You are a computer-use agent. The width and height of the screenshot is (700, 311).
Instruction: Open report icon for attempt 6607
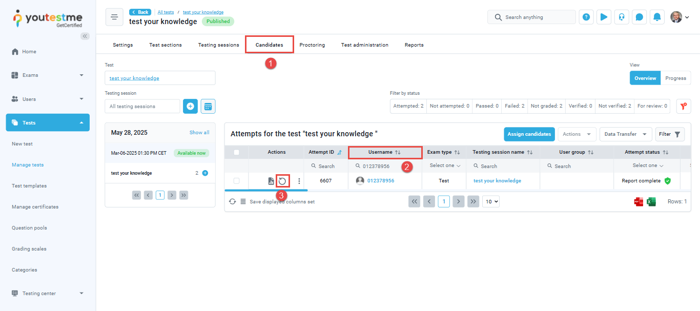pyautogui.click(x=271, y=181)
